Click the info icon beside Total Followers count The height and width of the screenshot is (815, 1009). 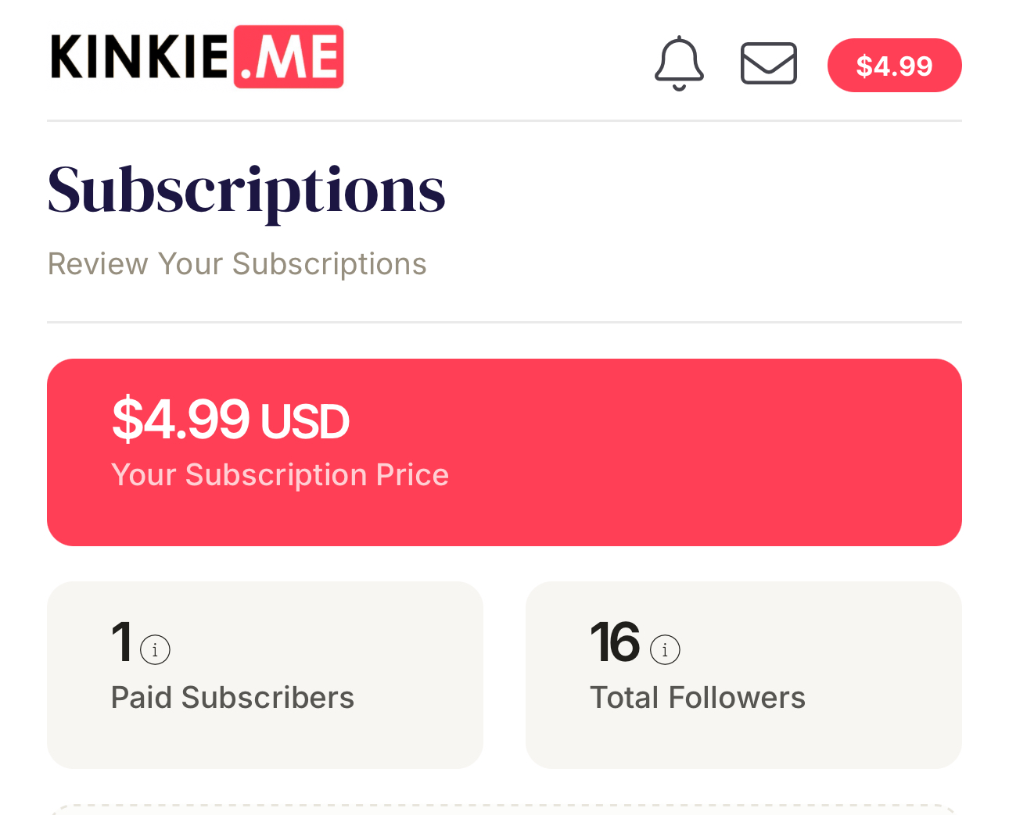(x=665, y=649)
